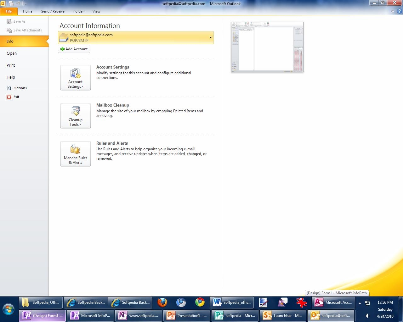Open the Send / Receive tab
Screen dimensions: 403x322
point(53,11)
